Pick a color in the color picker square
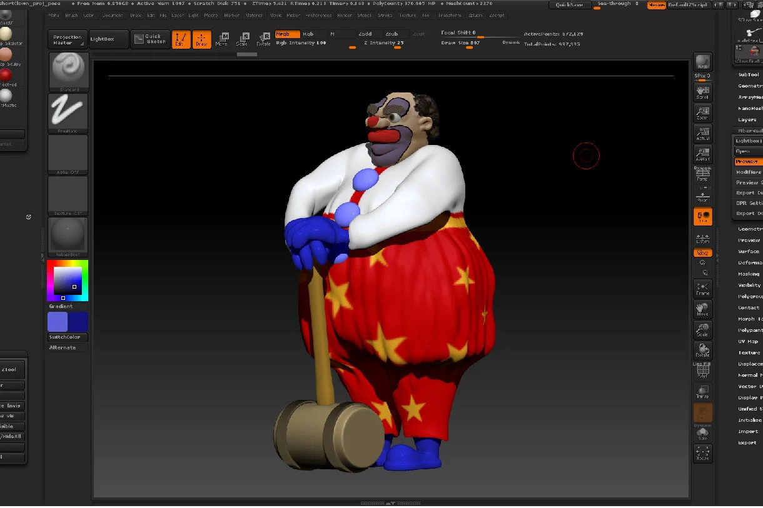 (68, 281)
